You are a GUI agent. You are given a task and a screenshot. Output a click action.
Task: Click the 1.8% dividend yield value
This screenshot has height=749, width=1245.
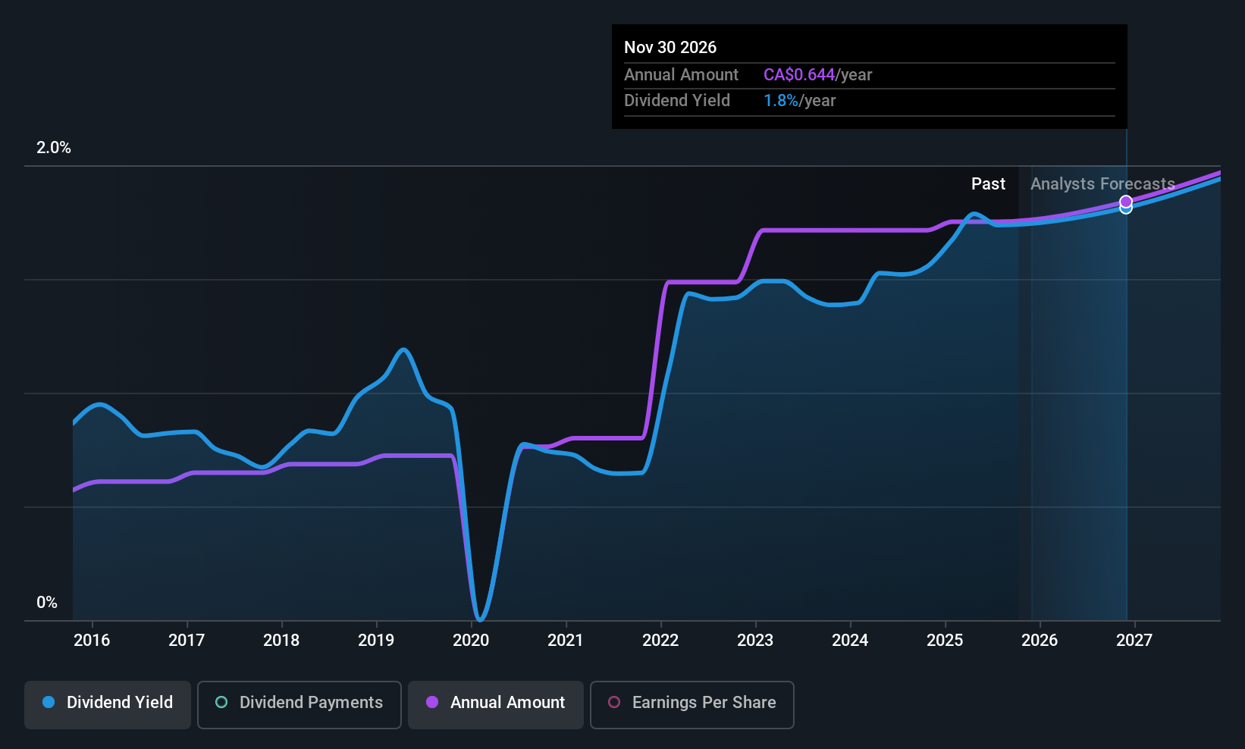[780, 101]
